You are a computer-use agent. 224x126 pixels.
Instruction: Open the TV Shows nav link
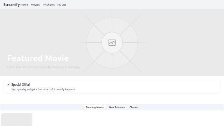pyautogui.click(x=48, y=5)
